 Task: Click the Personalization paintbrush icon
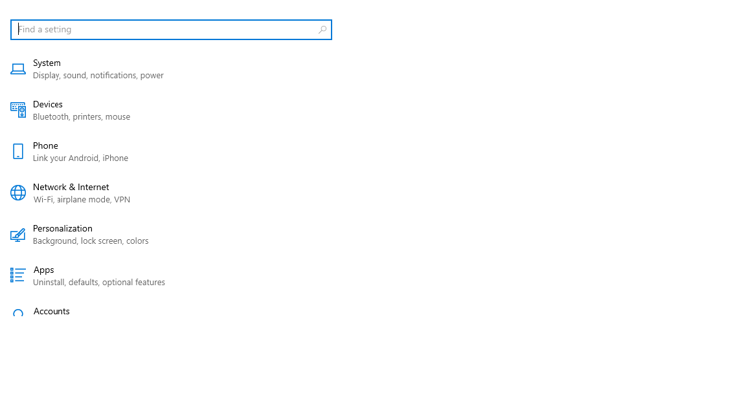click(x=18, y=235)
